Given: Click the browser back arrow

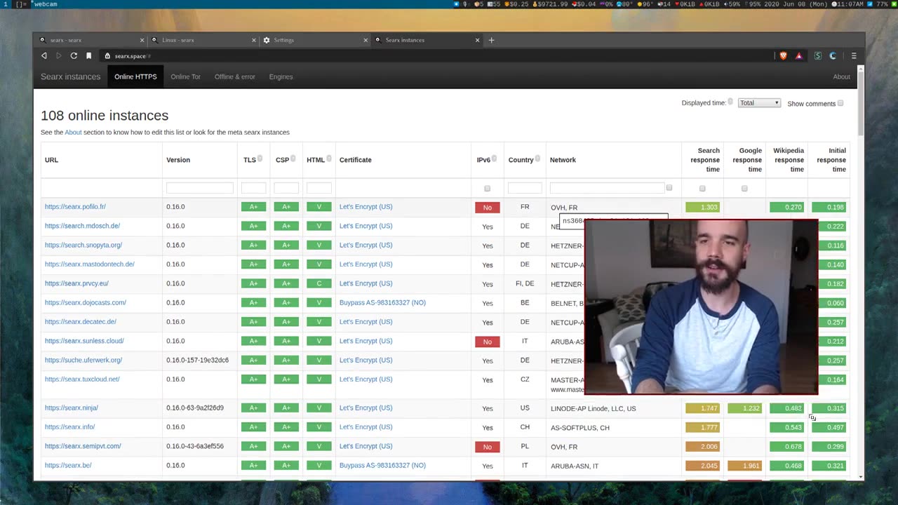Looking at the screenshot, I should [44, 55].
